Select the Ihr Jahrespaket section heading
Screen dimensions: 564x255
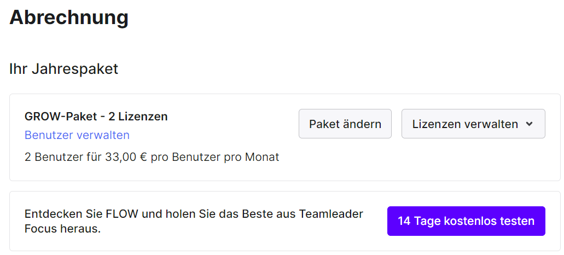click(63, 69)
